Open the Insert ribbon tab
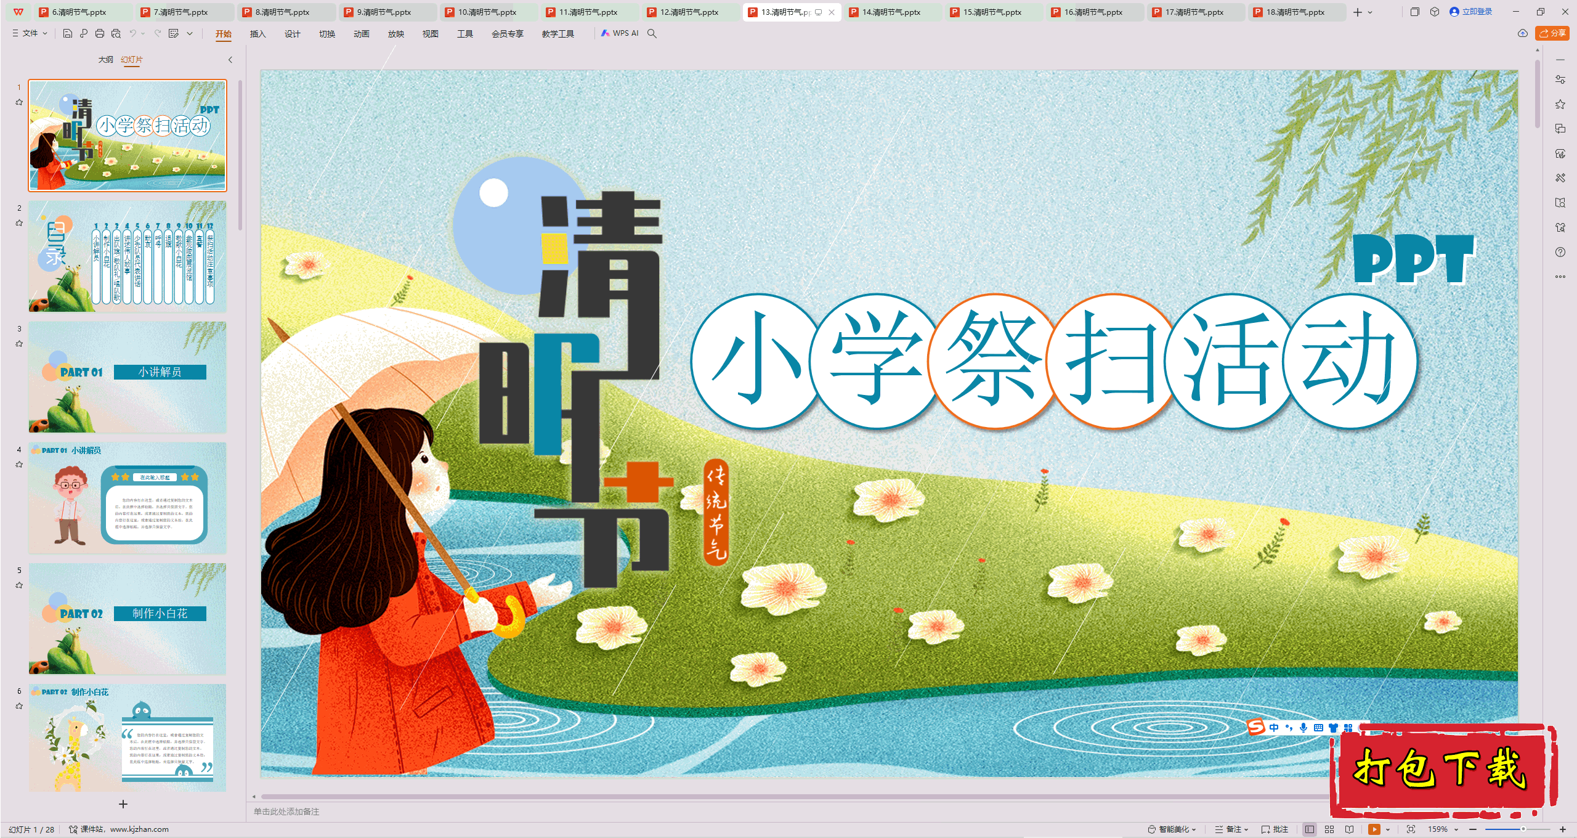 point(257,34)
